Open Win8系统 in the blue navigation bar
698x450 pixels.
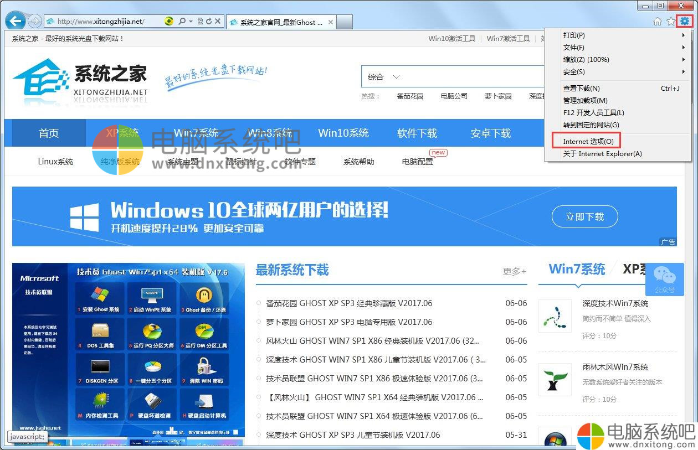pos(270,133)
